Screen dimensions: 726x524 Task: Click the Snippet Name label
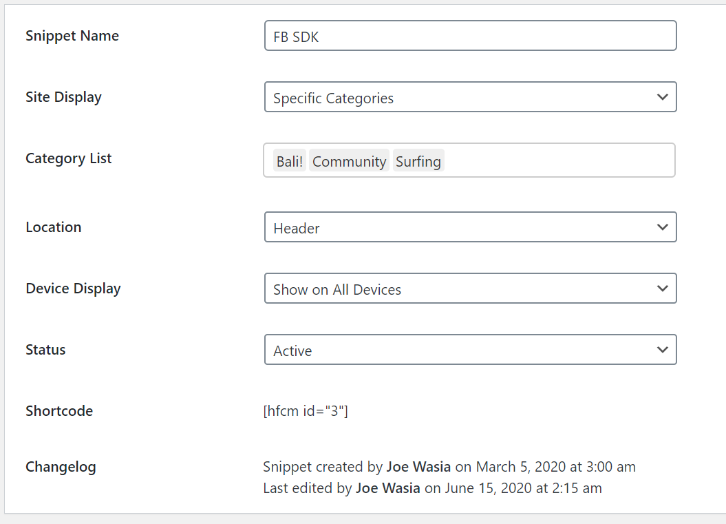72,36
